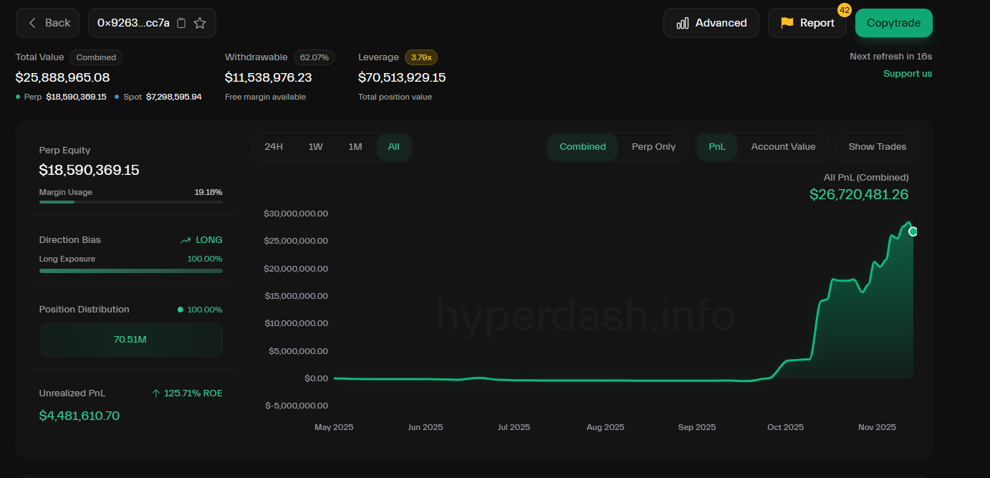Toggle Show Trades on chart
The width and height of the screenshot is (990, 478).
pyautogui.click(x=877, y=147)
